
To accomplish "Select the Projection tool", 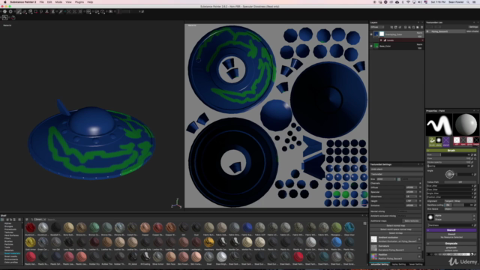I will click(x=30, y=12).
